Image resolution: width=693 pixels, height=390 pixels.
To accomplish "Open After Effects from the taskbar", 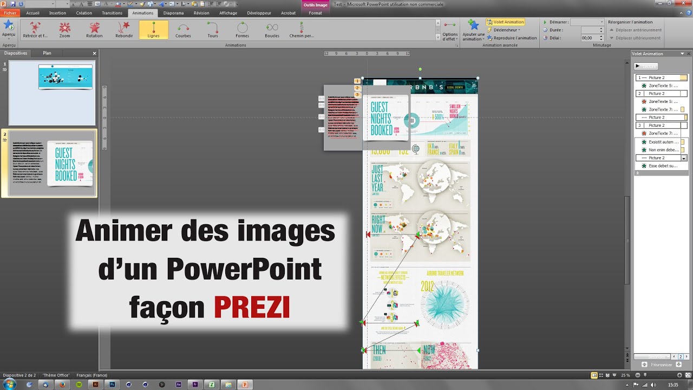I will 179,385.
